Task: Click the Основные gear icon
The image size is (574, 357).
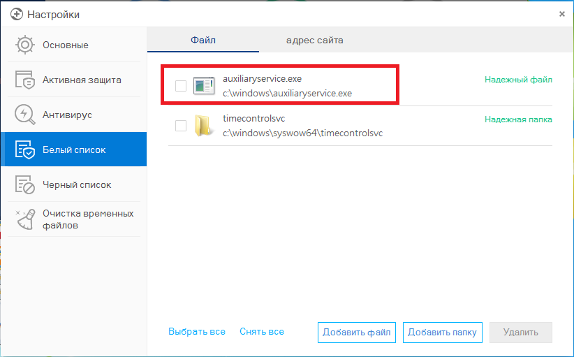Action: pyautogui.click(x=25, y=45)
